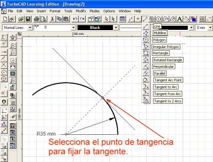Screen dimensions: 213x162
Task: Toggle the magnet snap mode button
Action: [4, 102]
